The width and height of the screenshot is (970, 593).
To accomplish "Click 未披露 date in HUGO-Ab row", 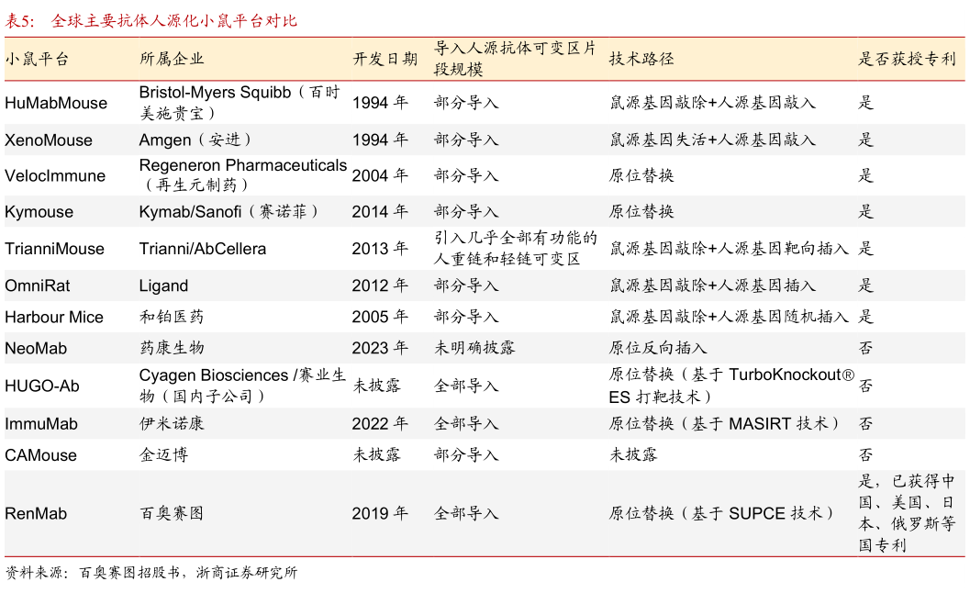I will click(377, 386).
